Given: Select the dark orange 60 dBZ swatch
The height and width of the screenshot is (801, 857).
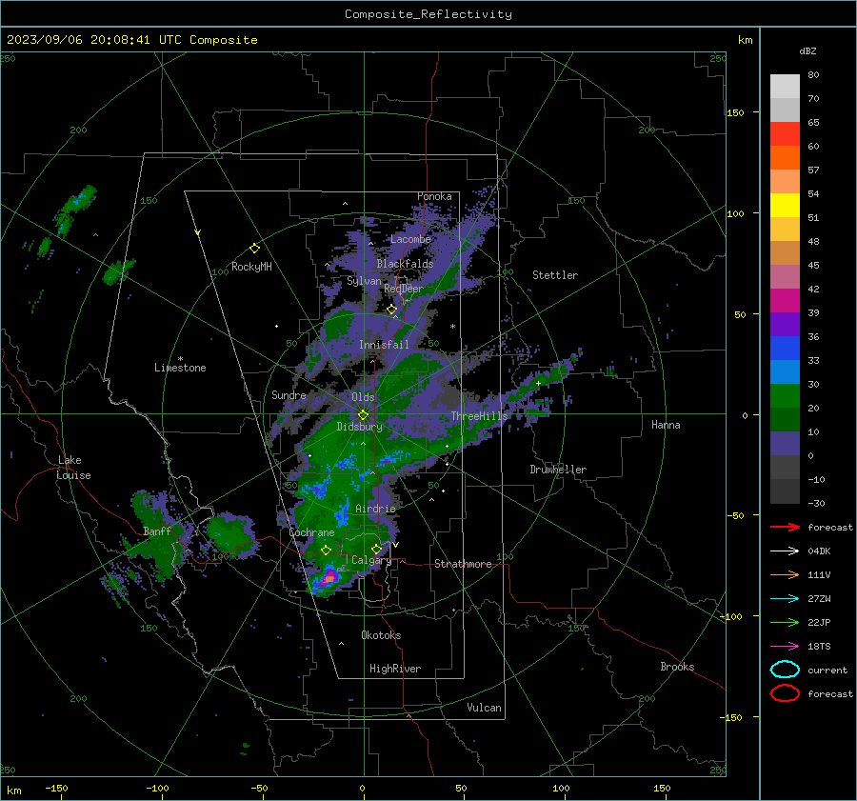Looking at the screenshot, I should click(x=785, y=157).
